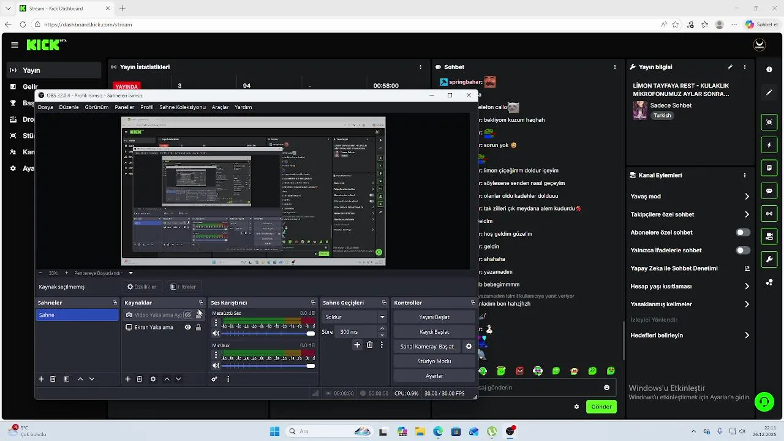Click the taskbar Ara search box
The image size is (784, 441).
(x=330, y=431)
